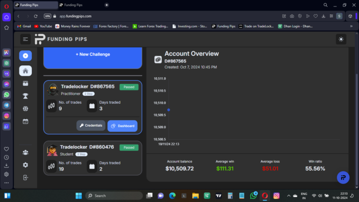Show hidden system tray icons chevron

(x=289, y=196)
